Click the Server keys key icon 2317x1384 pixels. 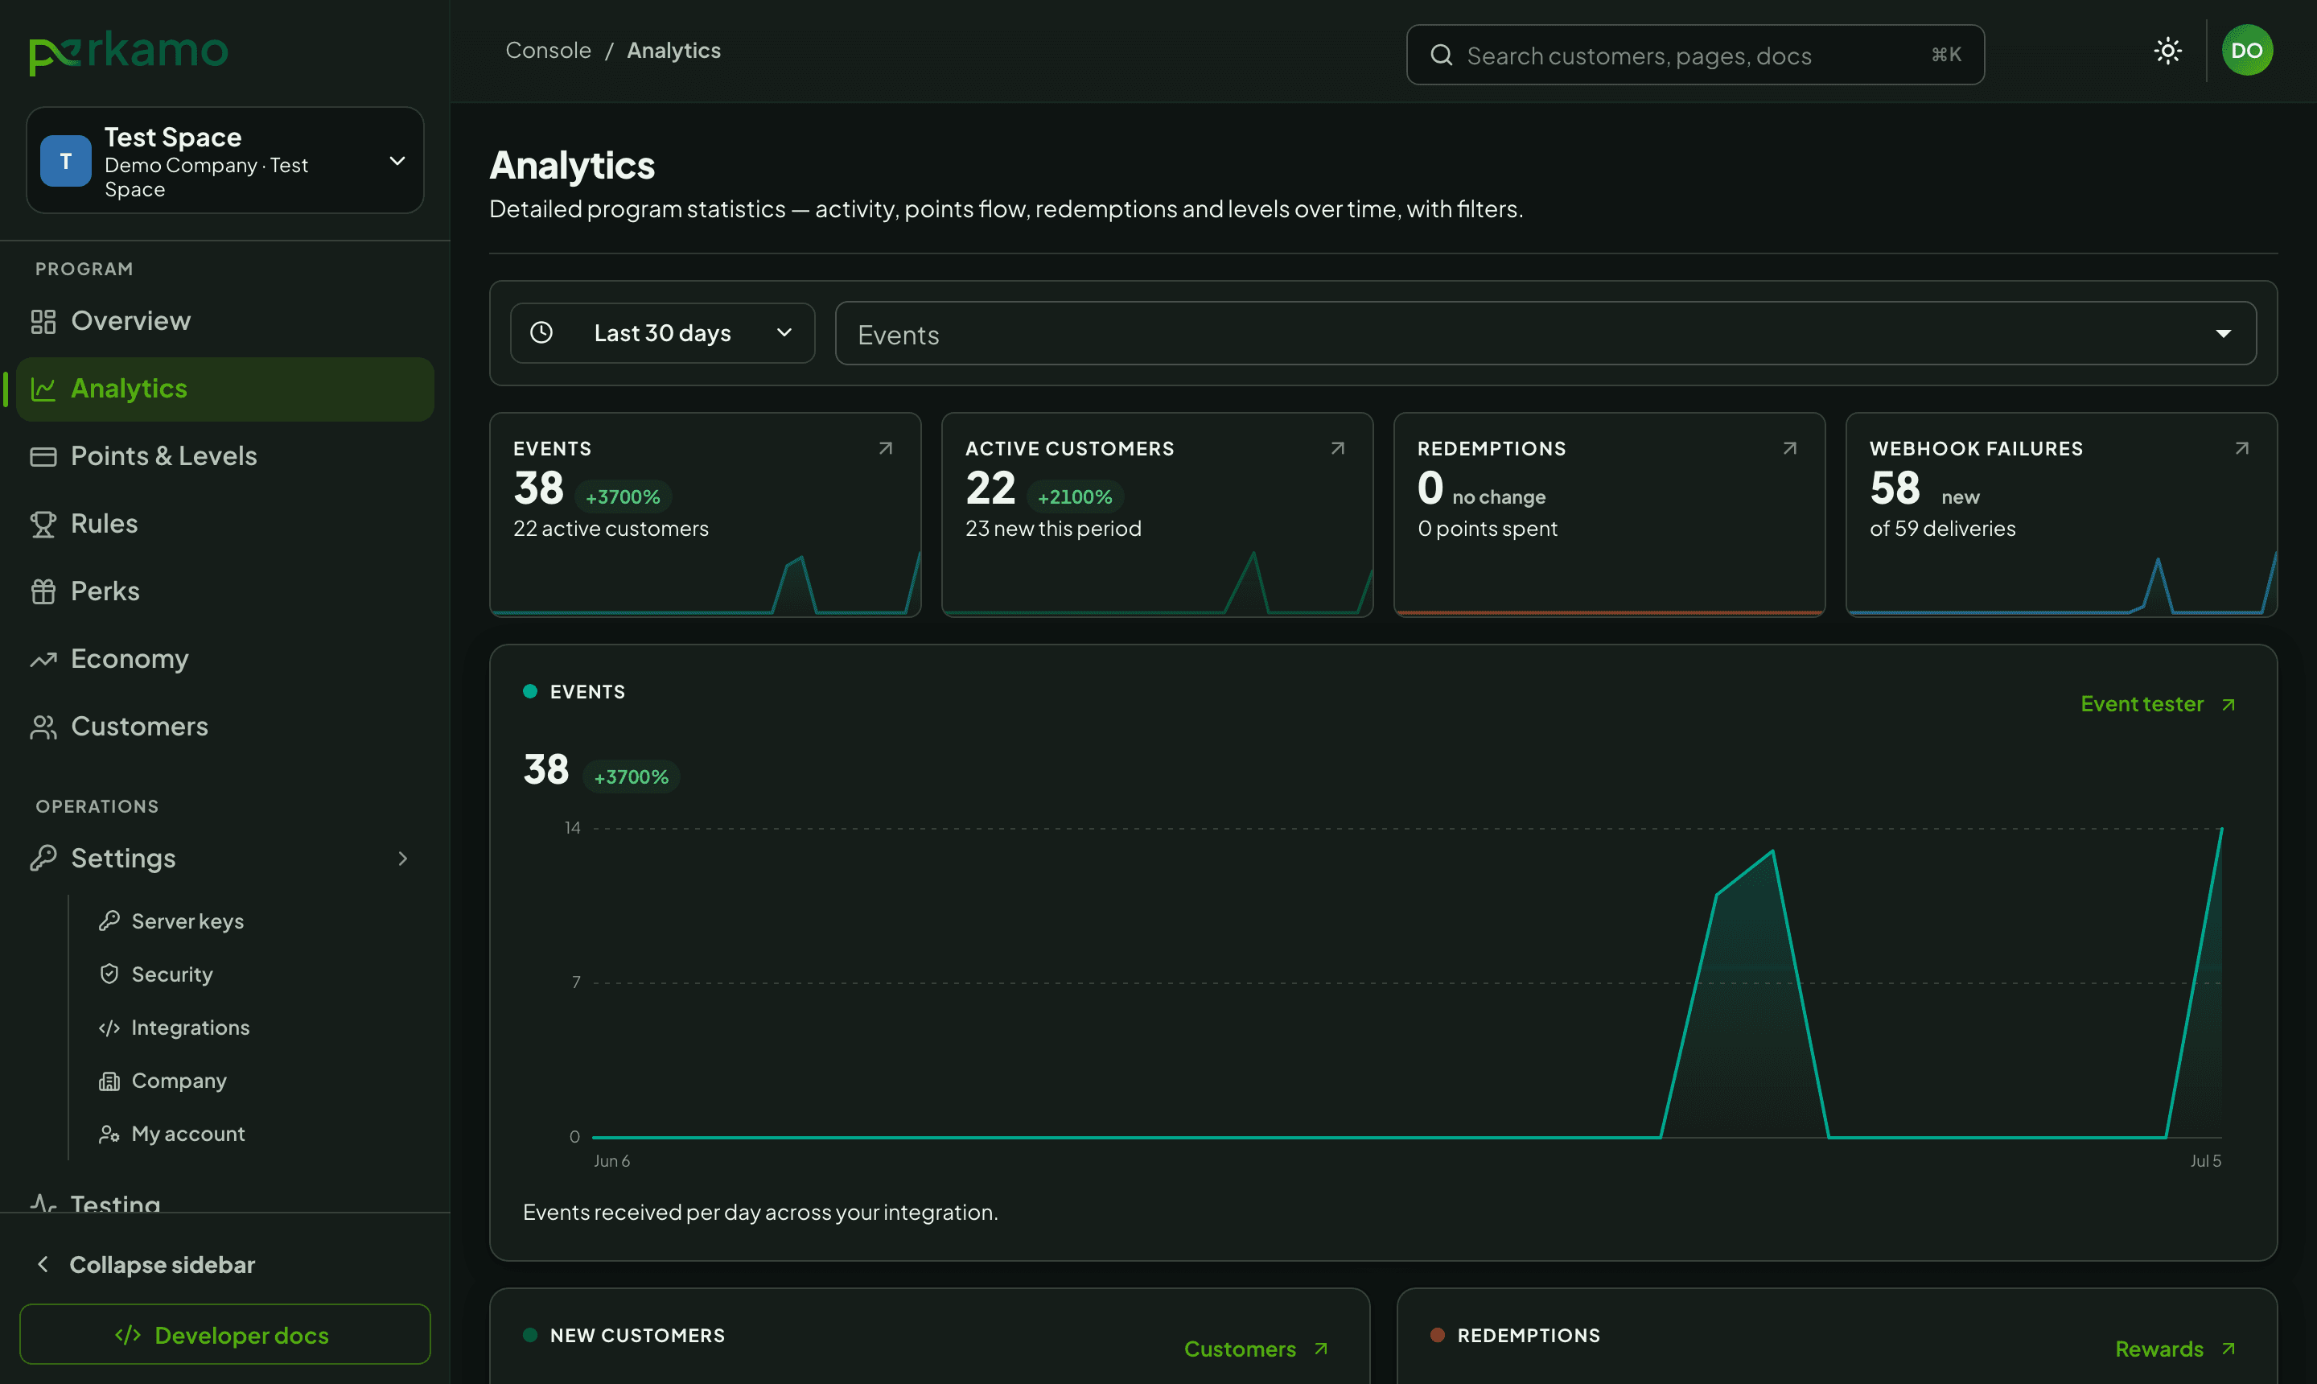click(x=109, y=921)
